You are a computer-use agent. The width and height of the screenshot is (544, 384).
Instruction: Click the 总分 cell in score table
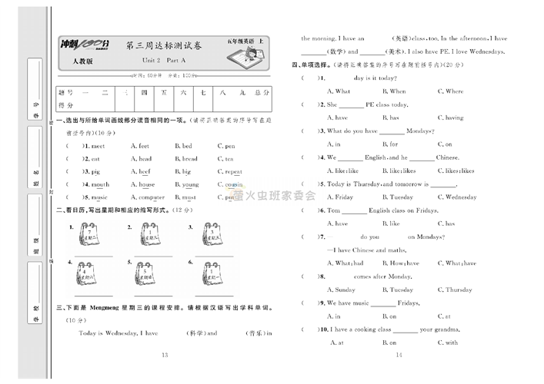click(262, 92)
